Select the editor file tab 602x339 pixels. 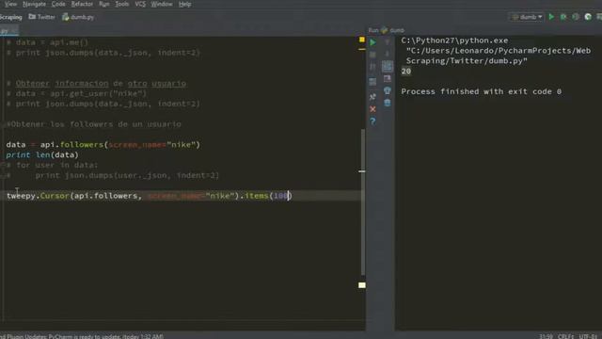coord(8,31)
